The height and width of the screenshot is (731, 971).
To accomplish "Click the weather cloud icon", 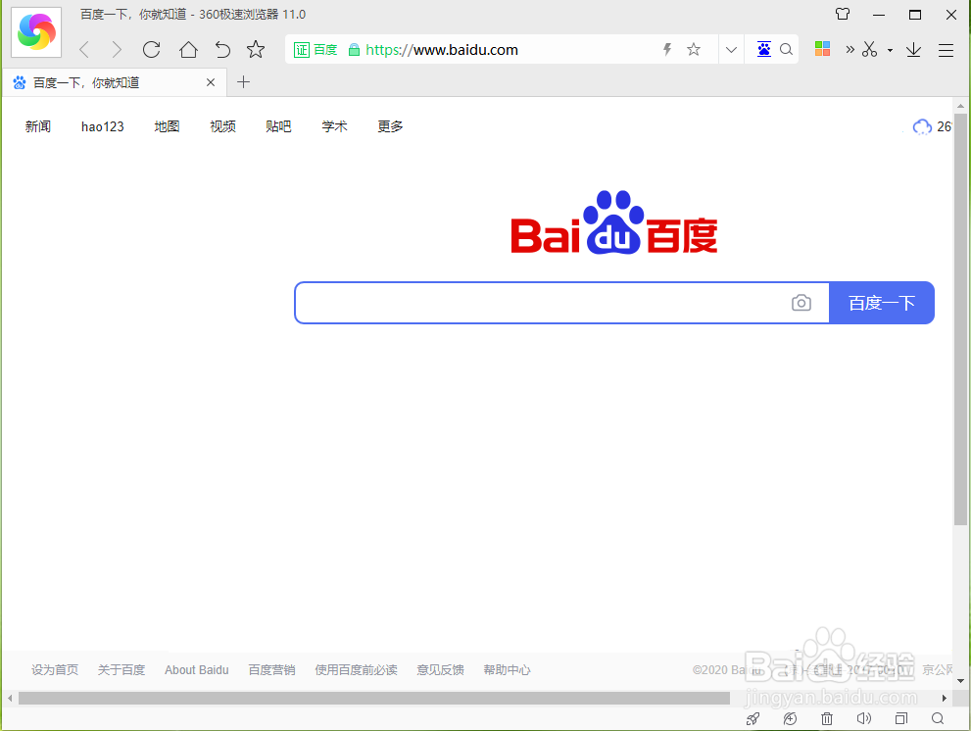I will (922, 127).
